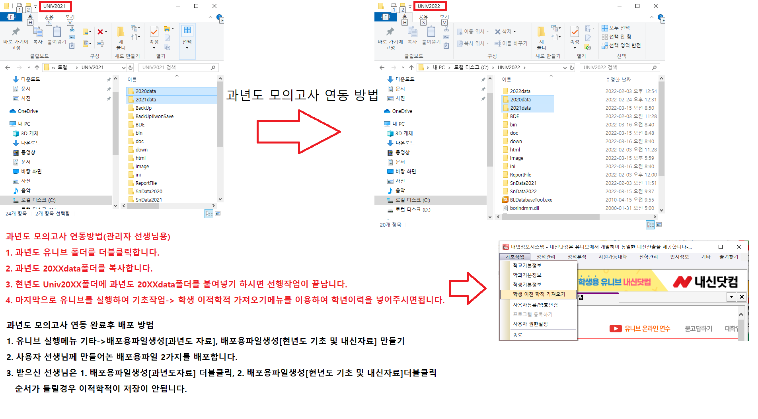Open the 성적관리 menu
The width and height of the screenshot is (758, 419).
point(546,257)
